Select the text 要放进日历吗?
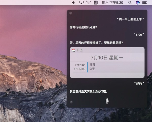 tap(113, 43)
